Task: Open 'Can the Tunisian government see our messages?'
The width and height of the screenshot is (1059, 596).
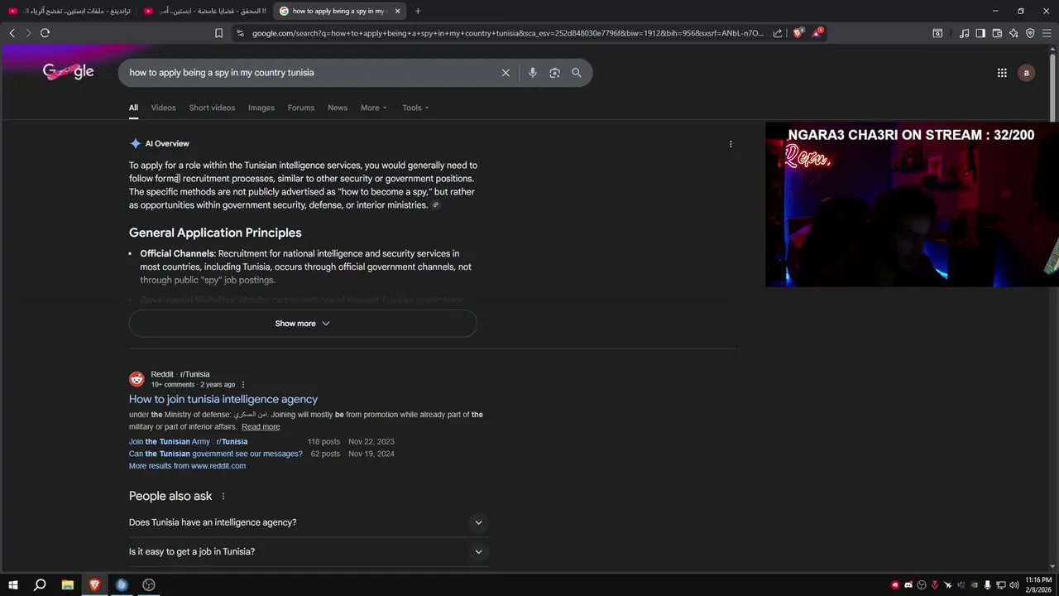Action: coord(216,454)
